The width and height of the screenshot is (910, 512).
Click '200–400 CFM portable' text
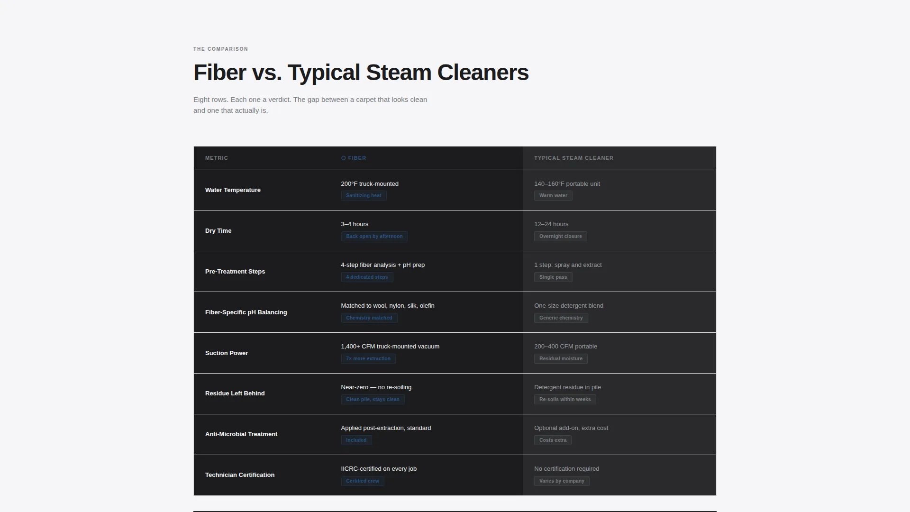tap(565, 347)
